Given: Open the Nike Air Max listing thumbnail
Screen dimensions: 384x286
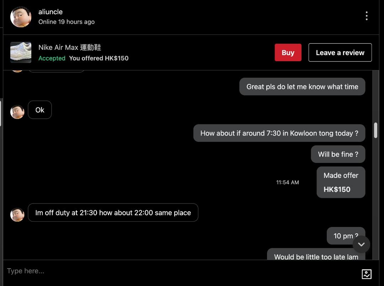Looking at the screenshot, I should click(21, 52).
